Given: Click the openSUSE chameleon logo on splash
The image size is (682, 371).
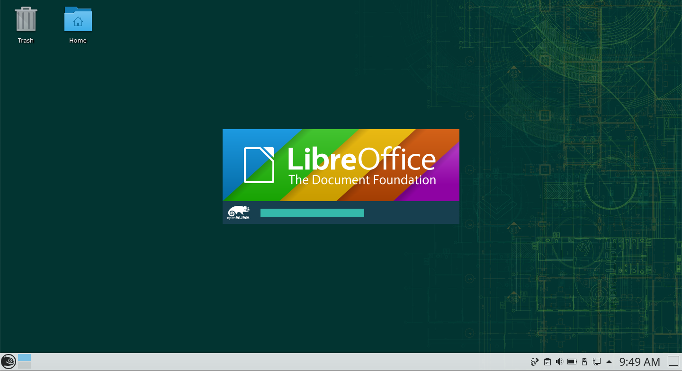Looking at the screenshot, I should point(238,213).
